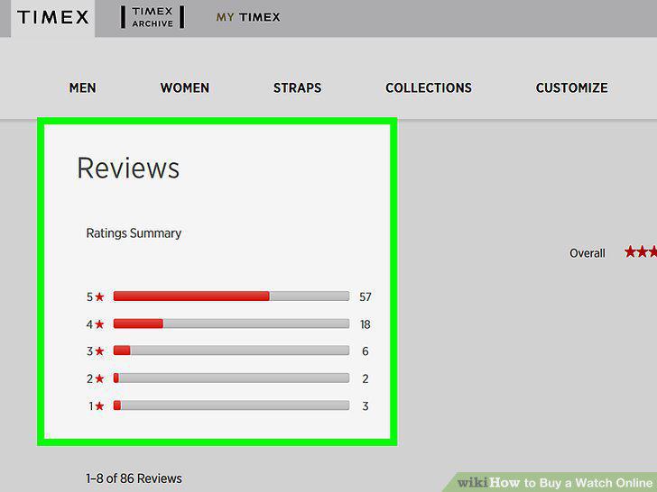Click the 18 four-star review count
Image resolution: width=657 pixels, height=492 pixels.
pyautogui.click(x=366, y=324)
